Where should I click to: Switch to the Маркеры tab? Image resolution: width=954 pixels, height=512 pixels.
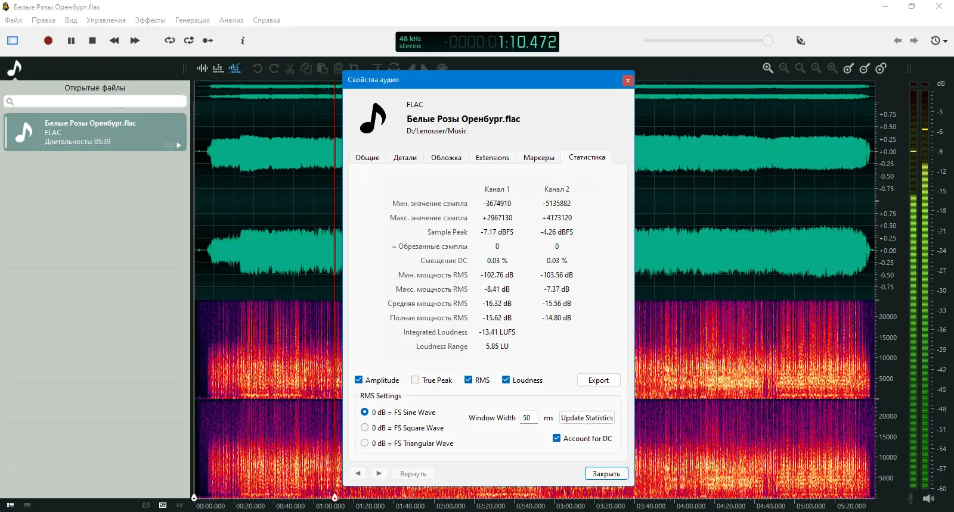(538, 158)
